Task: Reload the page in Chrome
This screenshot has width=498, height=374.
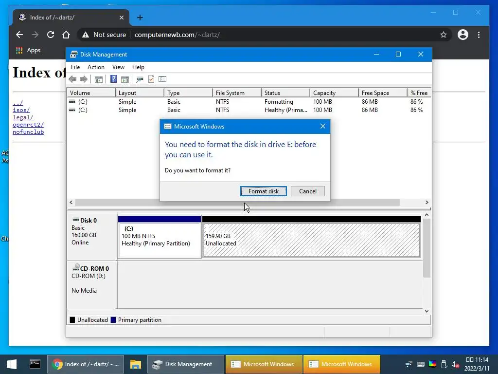Action: 51,35
